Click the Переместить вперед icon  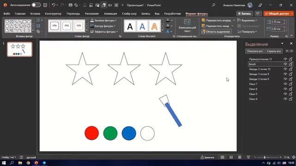(203, 20)
